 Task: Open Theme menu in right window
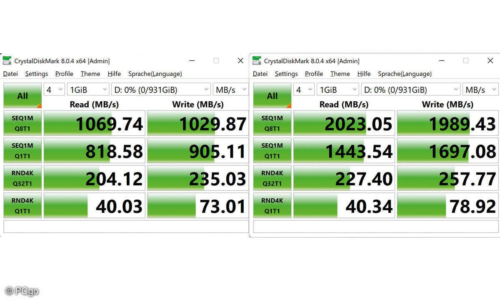[x=340, y=74]
